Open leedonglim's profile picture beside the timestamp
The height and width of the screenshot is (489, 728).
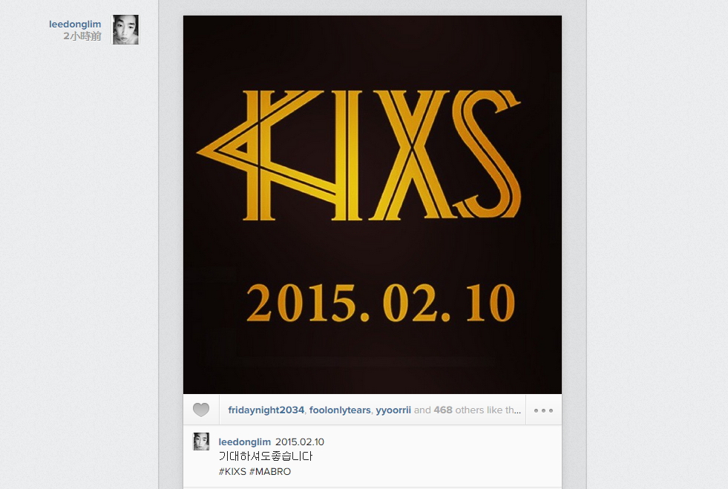click(x=125, y=30)
